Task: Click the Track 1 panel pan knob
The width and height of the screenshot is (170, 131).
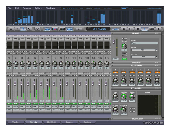Action: [124, 46]
